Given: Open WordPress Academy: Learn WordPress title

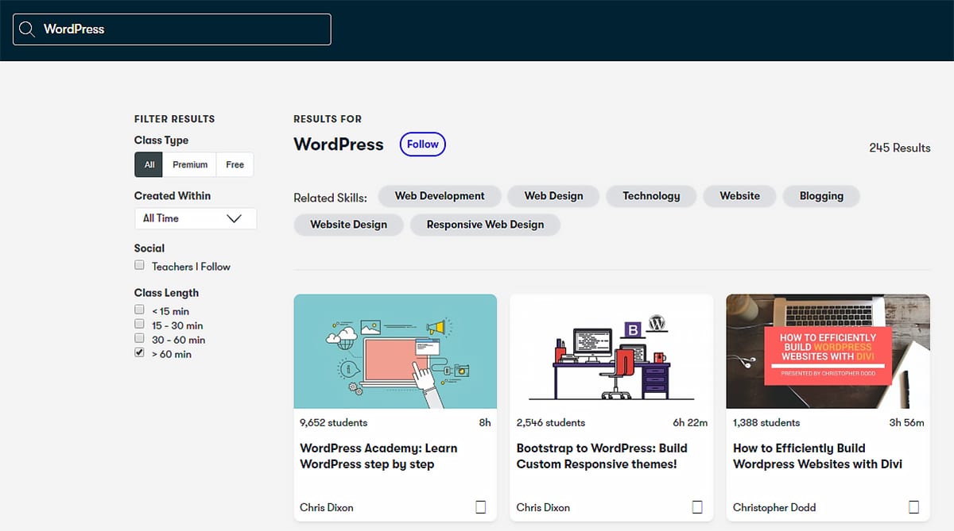Looking at the screenshot, I should (x=378, y=456).
